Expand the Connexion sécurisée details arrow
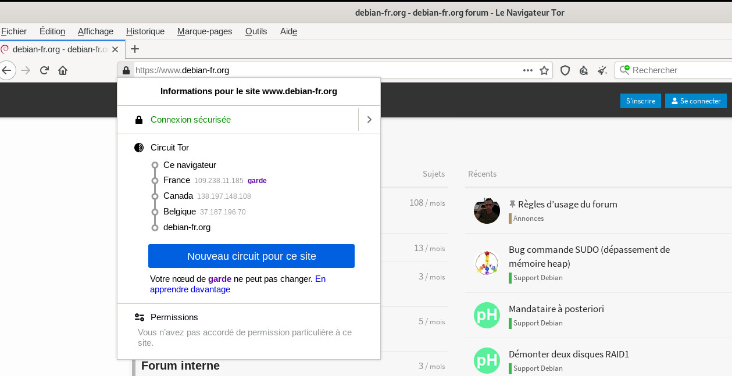Image resolution: width=732 pixels, height=376 pixels. point(369,120)
